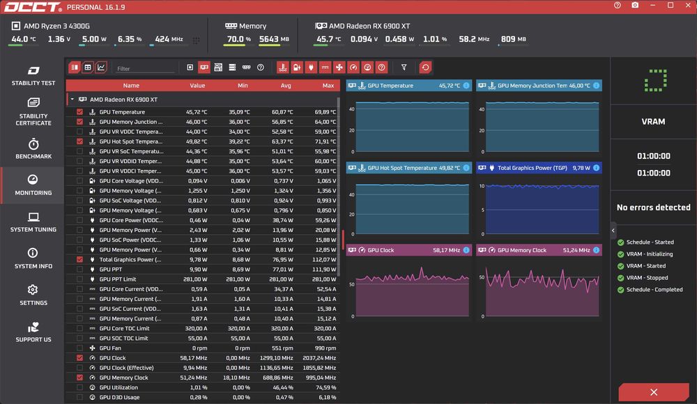Select the Monitoring sidebar item

pyautogui.click(x=33, y=185)
